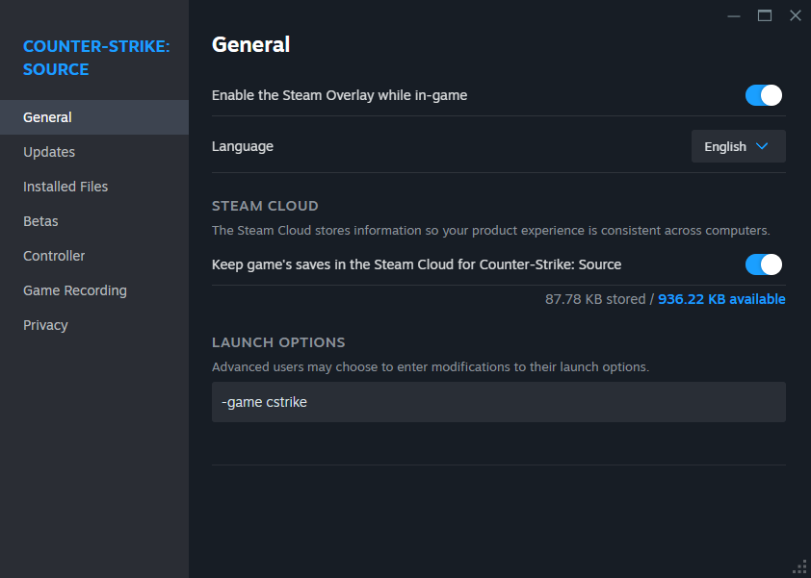Open the Language dropdown set to English
This screenshot has height=578, width=811.
[x=738, y=146]
